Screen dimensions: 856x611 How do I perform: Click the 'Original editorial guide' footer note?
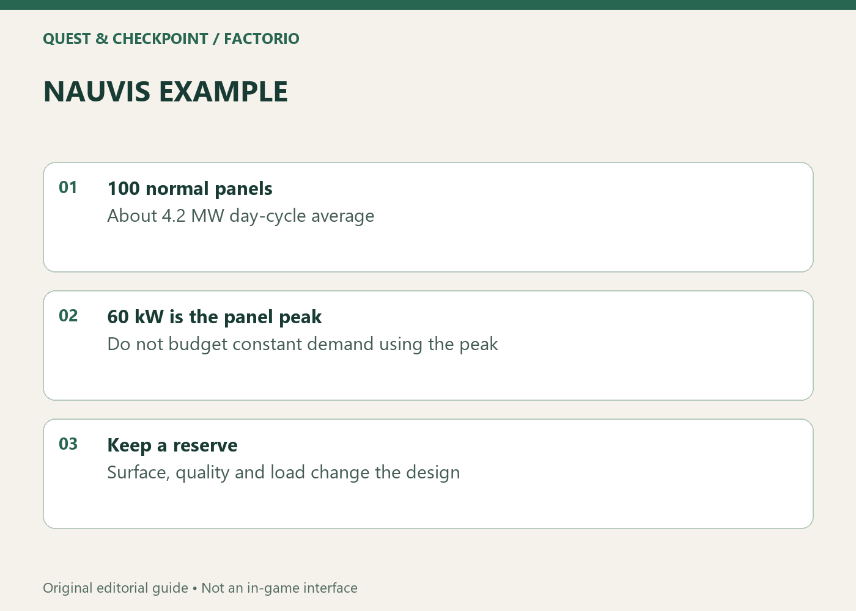[x=200, y=588]
